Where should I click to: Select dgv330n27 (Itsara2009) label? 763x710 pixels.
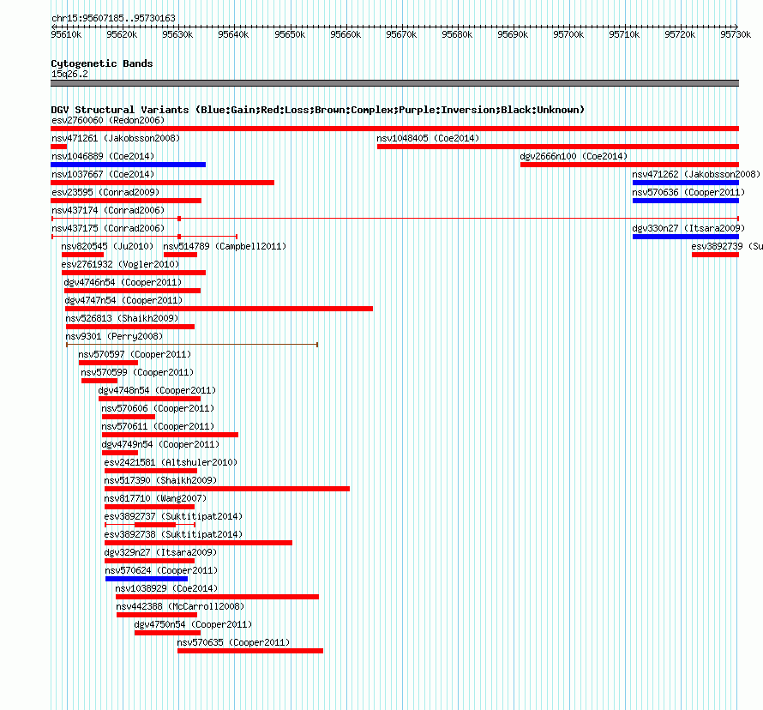point(688,228)
